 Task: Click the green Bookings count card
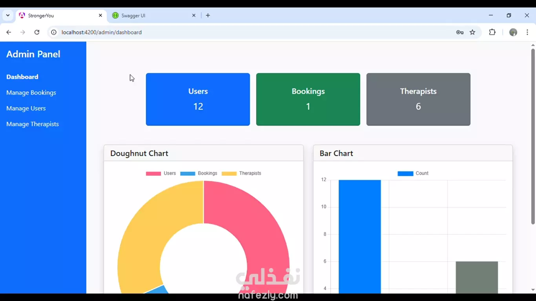coord(308,99)
